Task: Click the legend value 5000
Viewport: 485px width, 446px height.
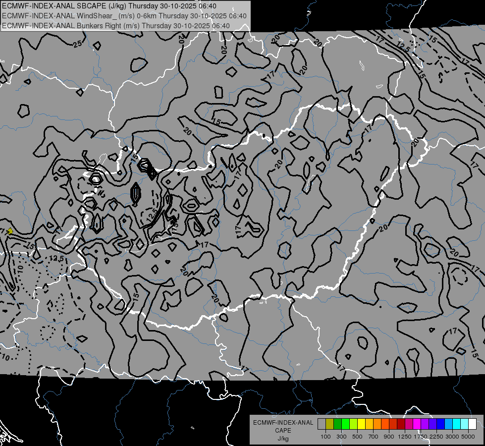Action: coord(468,437)
